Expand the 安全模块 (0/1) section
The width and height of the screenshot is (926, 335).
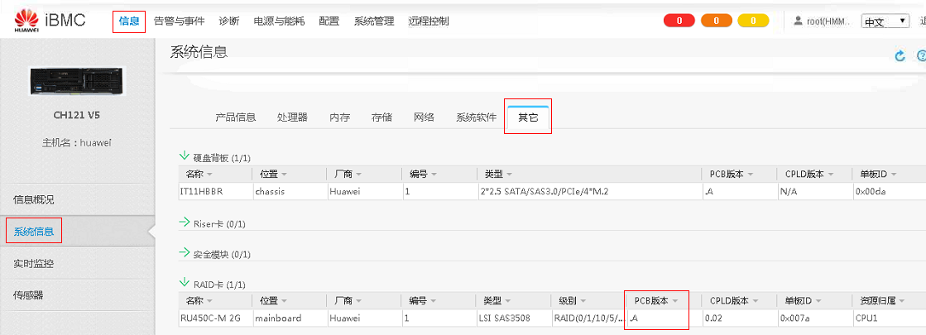[x=185, y=254]
